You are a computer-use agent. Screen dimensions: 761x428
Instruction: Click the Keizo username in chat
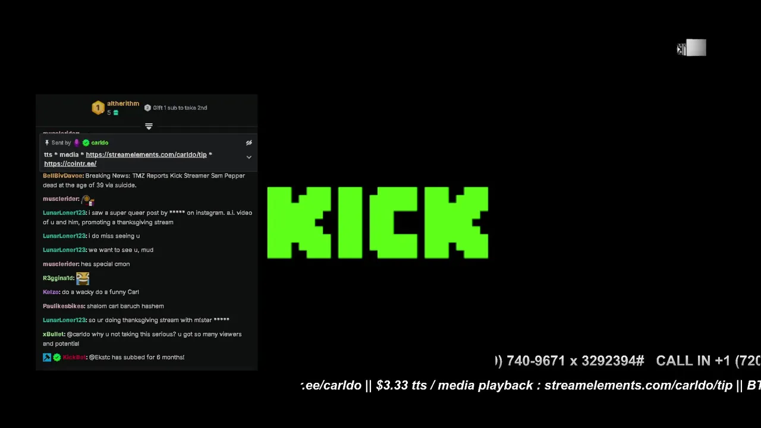(x=51, y=292)
